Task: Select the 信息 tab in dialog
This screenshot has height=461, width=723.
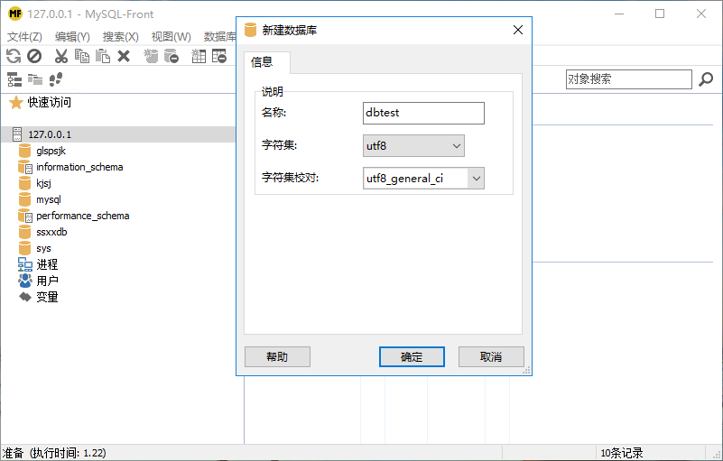Action: [267, 62]
